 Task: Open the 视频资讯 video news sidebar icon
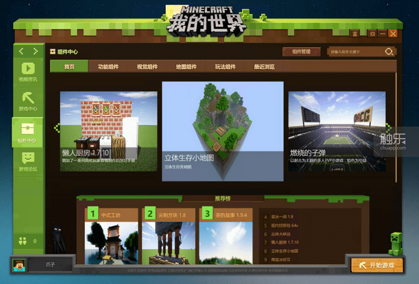click(28, 72)
